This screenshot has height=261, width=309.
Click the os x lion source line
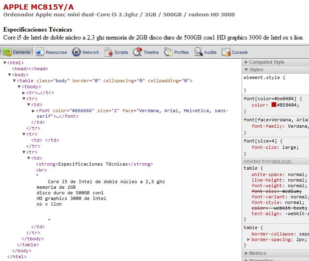coord(49,204)
